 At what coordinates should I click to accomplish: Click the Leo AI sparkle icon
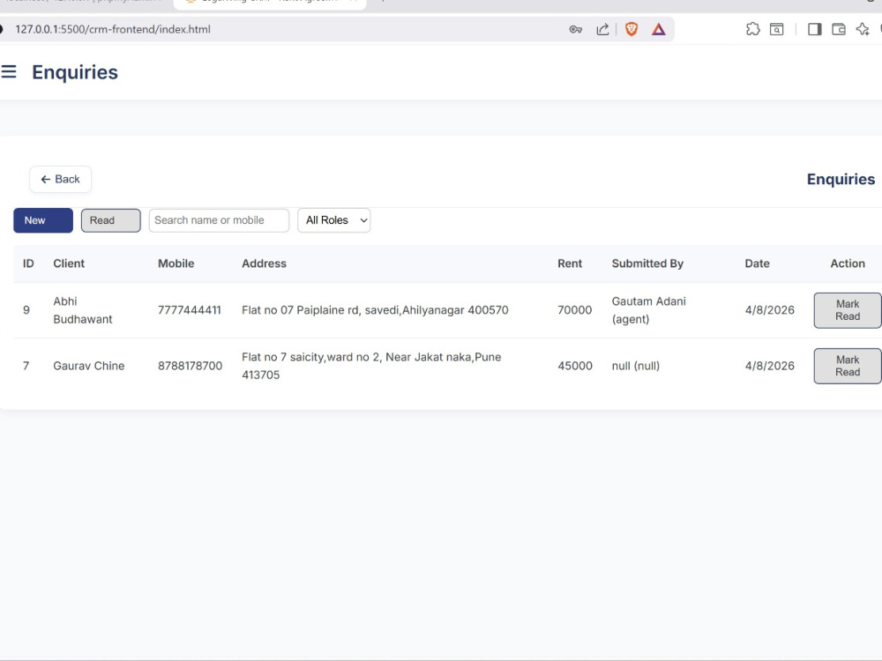863,29
